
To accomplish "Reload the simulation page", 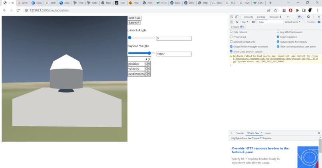I will (18, 10).
